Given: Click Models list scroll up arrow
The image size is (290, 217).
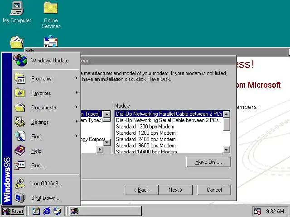Looking at the screenshot, I should point(227,114).
